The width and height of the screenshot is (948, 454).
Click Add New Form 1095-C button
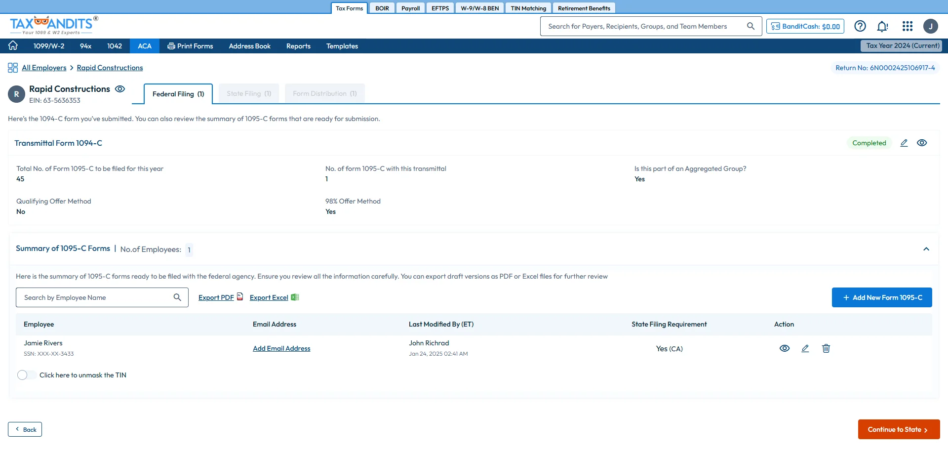(x=882, y=297)
